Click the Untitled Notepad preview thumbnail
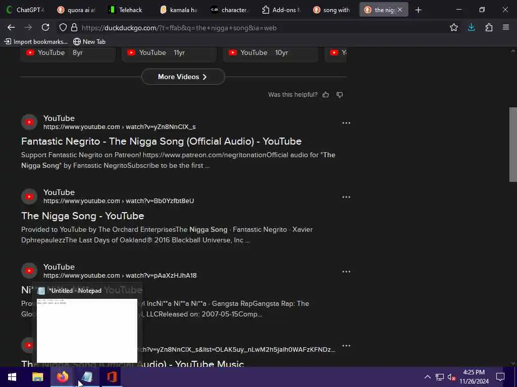This screenshot has width=517, height=387. point(87,331)
